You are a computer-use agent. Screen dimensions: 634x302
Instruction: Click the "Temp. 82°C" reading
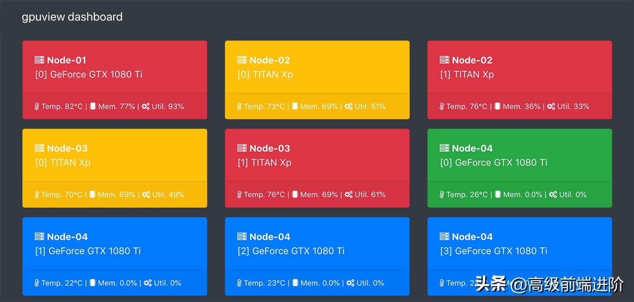(62, 106)
